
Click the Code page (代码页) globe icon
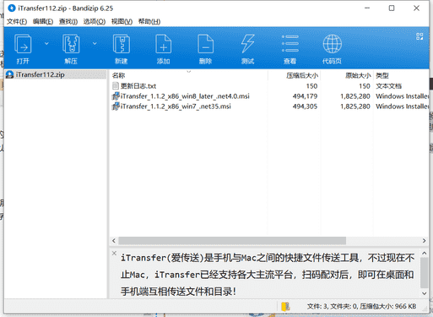(333, 44)
